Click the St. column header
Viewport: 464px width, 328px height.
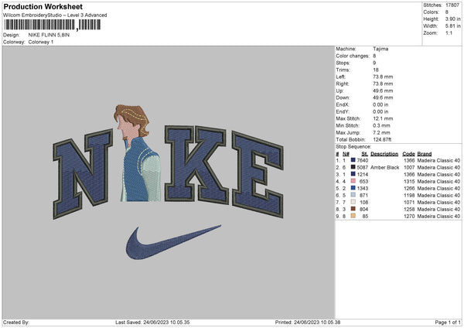tap(365, 153)
